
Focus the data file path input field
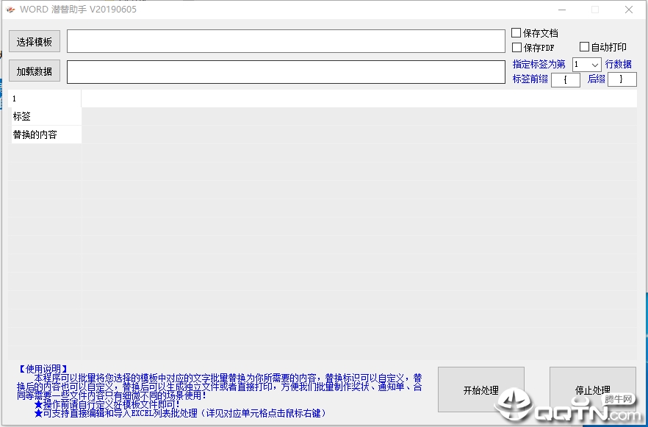tap(286, 72)
